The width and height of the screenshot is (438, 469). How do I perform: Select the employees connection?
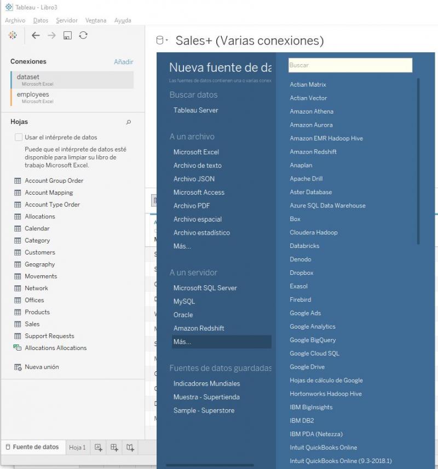click(x=72, y=98)
